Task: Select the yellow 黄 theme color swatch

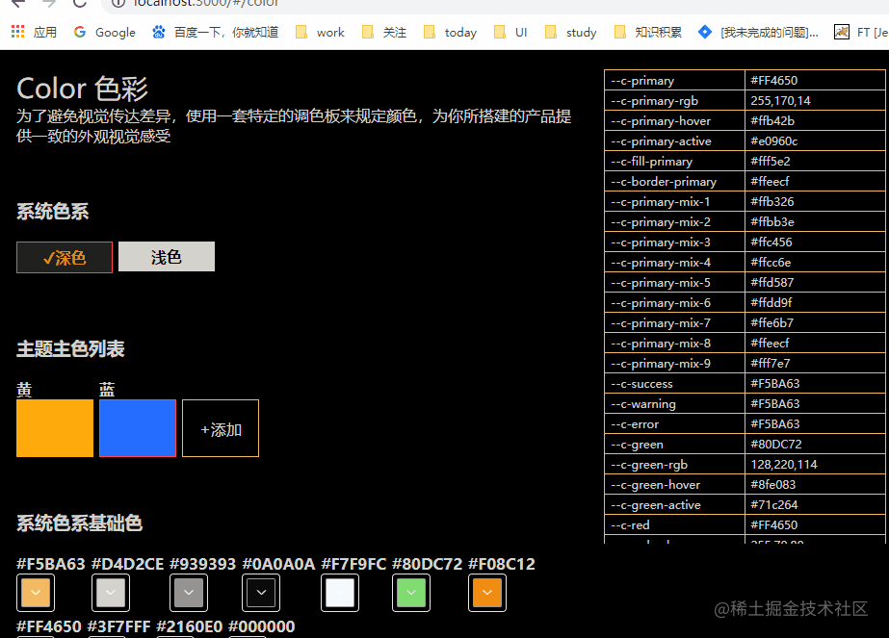Action: point(54,427)
